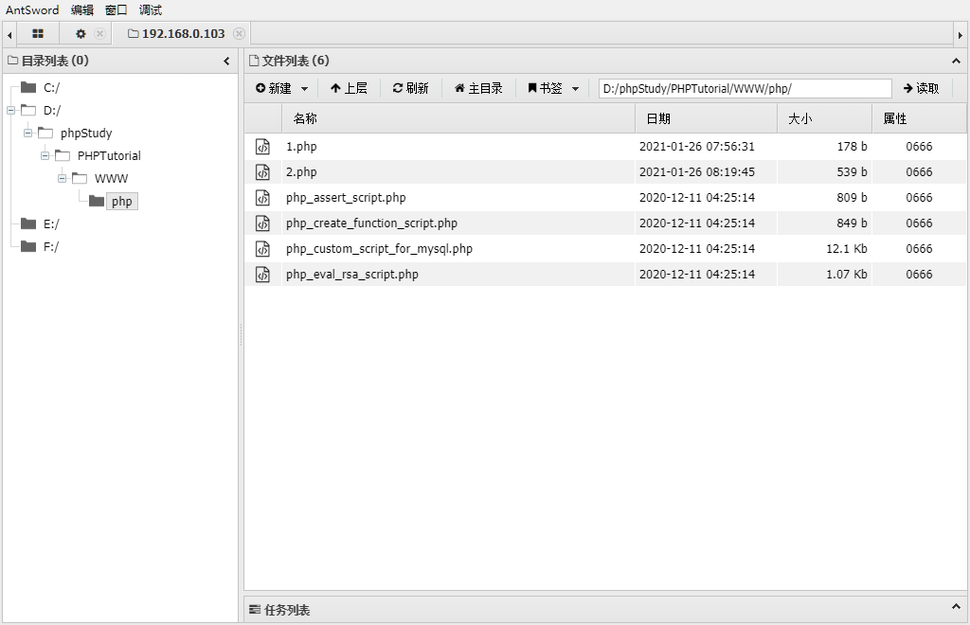The height and width of the screenshot is (625, 970).
Task: Sort by the 属性 column header
Action: point(919,118)
